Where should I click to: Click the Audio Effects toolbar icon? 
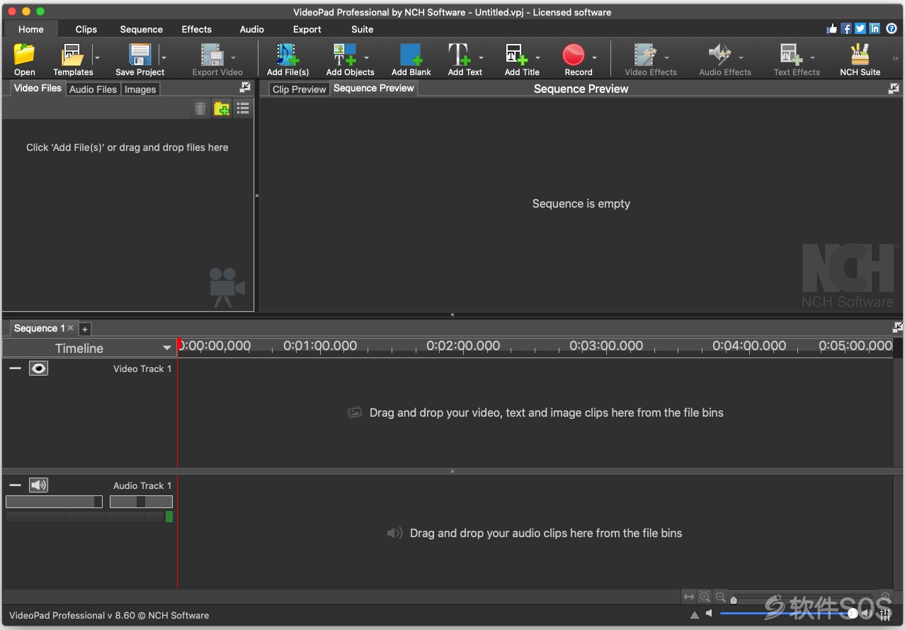click(719, 55)
